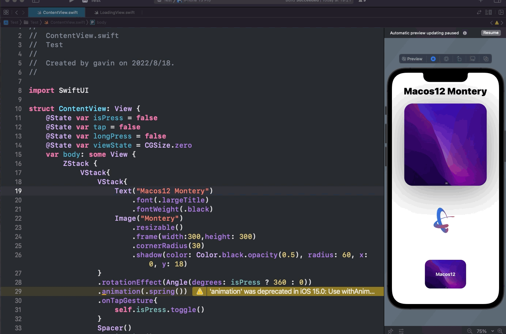506x334 pixels.
Task: Click the blue spinning logo in preview
Action: 443,220
